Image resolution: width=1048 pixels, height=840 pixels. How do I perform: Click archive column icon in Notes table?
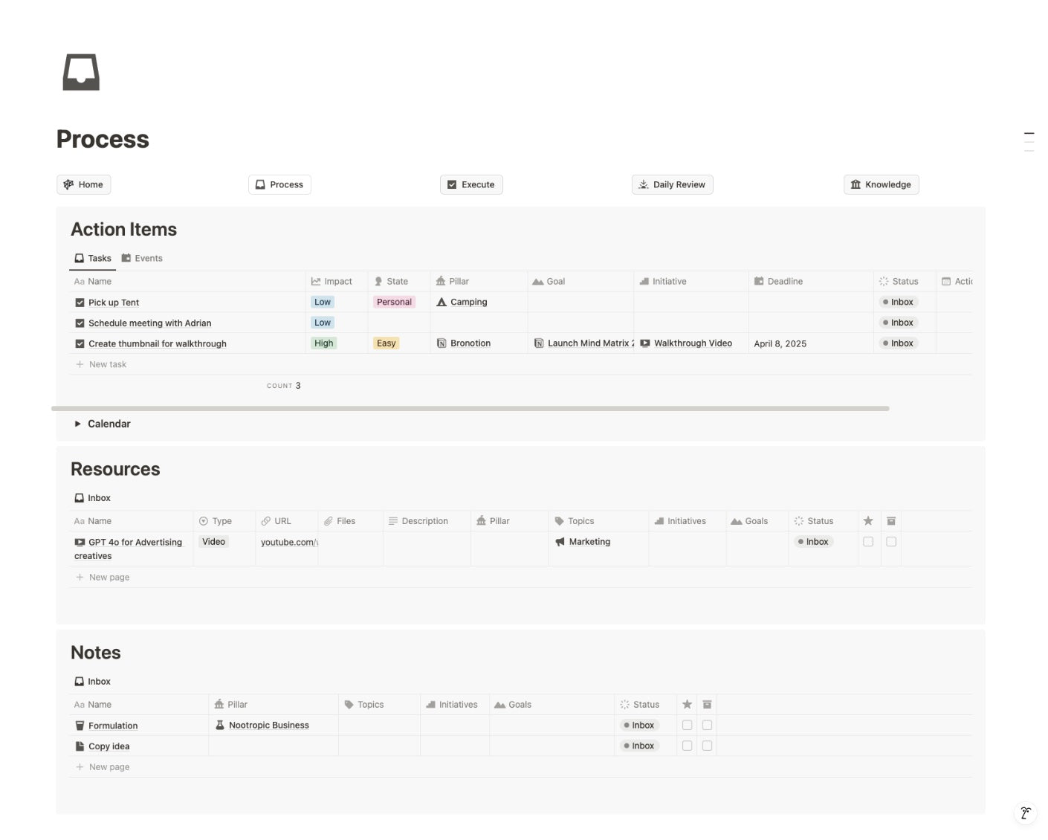[x=707, y=705]
